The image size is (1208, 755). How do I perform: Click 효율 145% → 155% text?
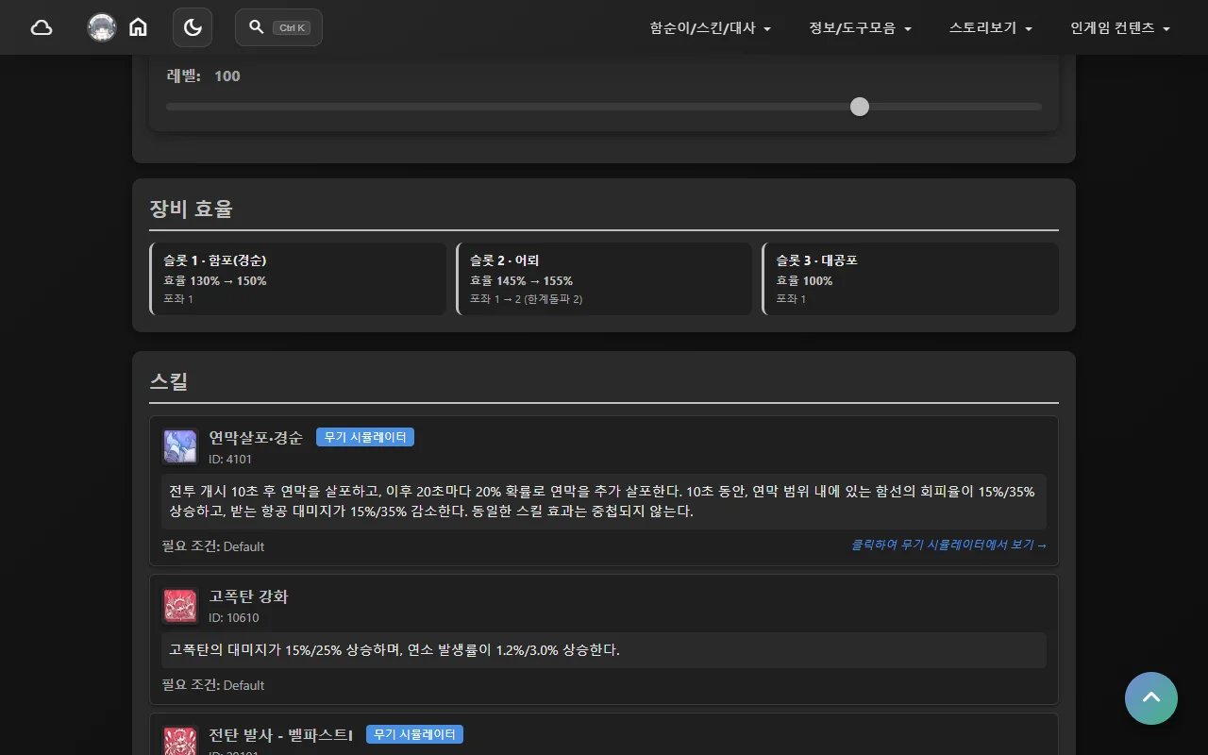pos(521,281)
